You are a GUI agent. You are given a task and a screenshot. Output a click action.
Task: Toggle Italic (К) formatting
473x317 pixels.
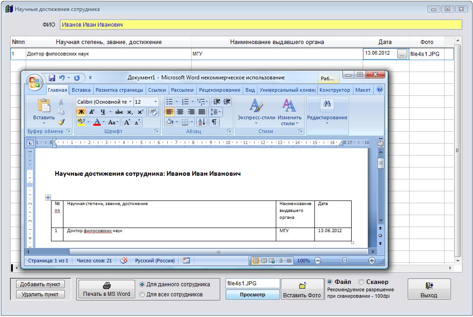(92, 112)
